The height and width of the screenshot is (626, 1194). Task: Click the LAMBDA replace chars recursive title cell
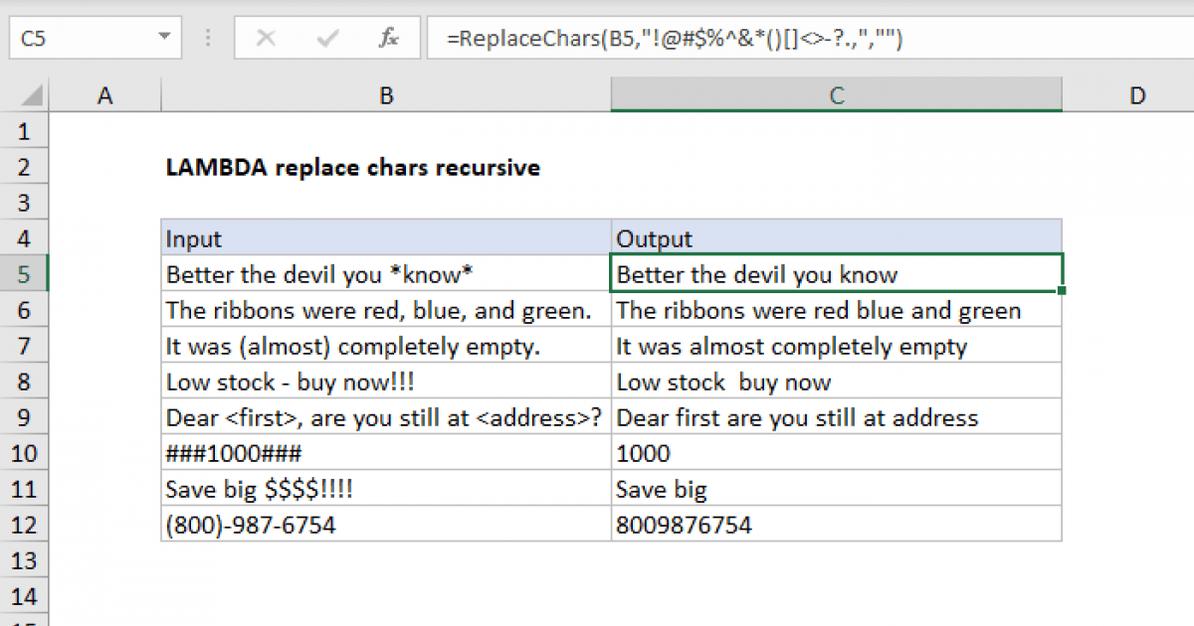click(x=353, y=168)
